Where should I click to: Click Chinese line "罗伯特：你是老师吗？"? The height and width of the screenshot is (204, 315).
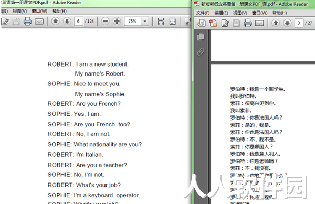click(254, 162)
